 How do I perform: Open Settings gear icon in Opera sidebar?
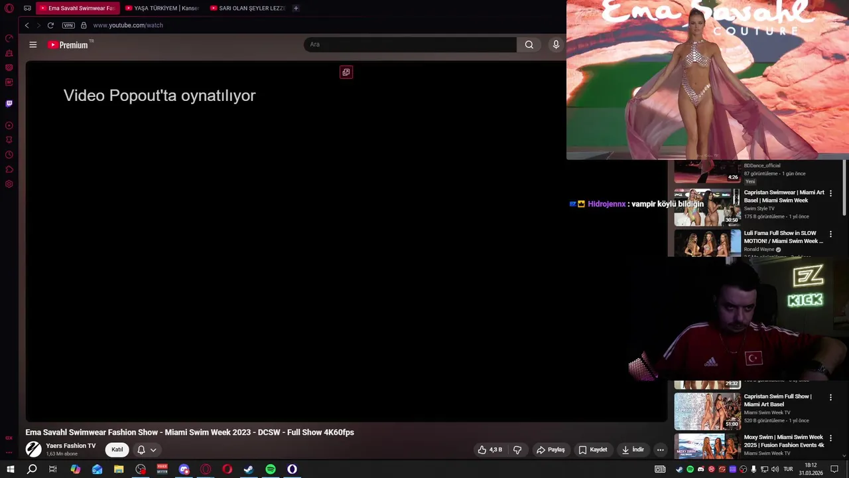point(9,184)
